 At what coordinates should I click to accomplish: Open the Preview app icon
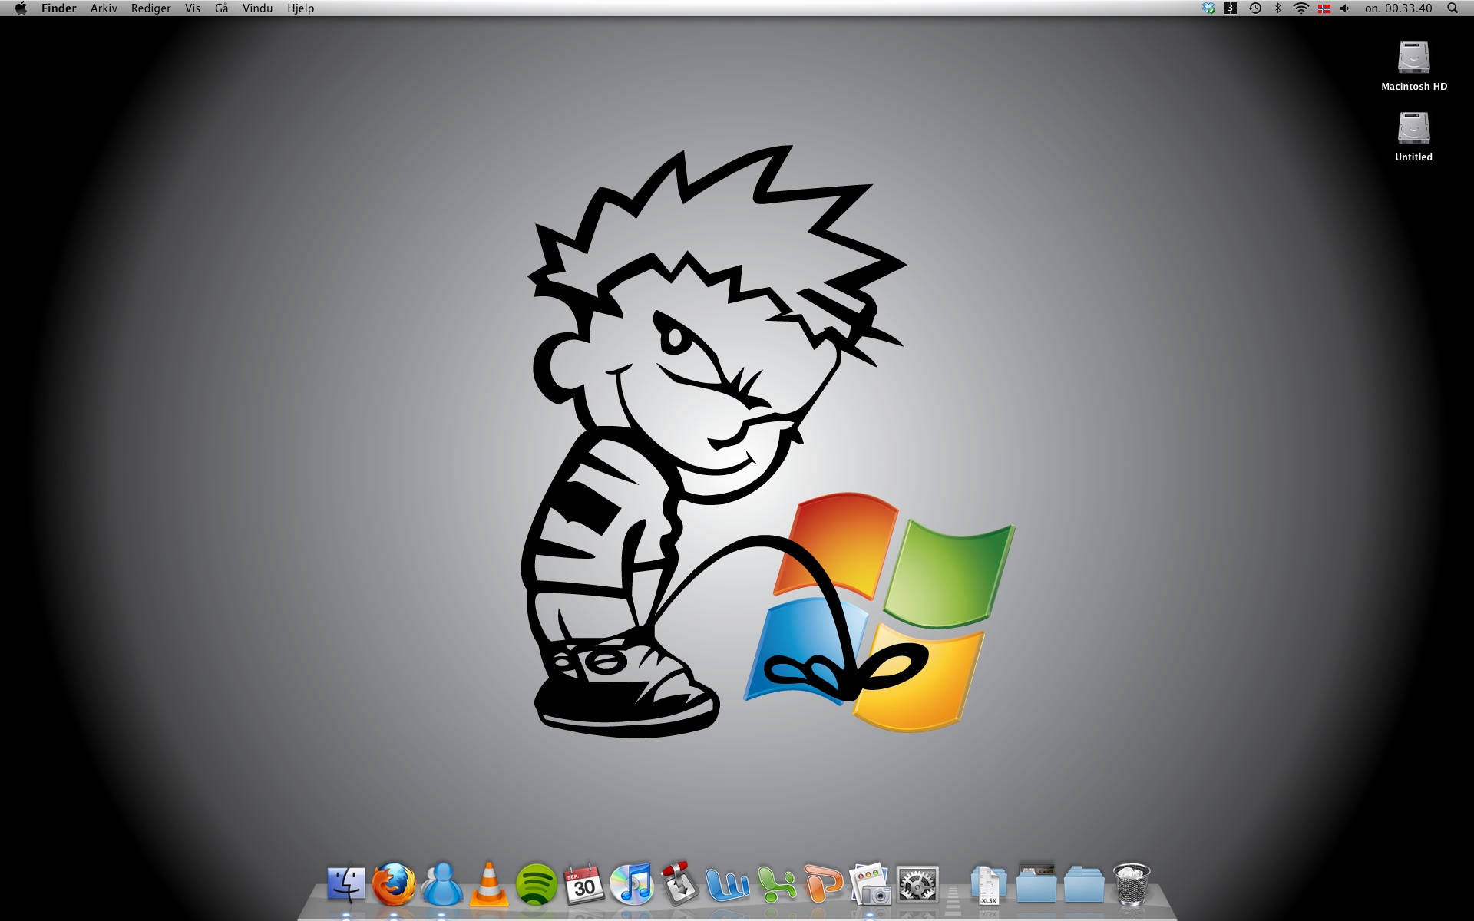tap(870, 884)
